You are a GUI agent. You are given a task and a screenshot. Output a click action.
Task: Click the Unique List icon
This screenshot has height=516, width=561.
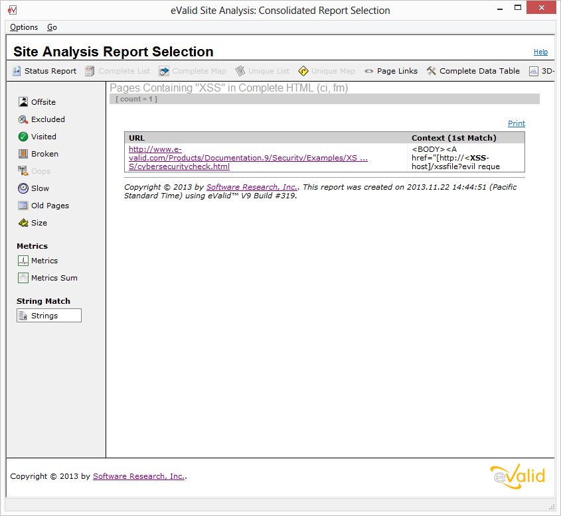pos(240,71)
